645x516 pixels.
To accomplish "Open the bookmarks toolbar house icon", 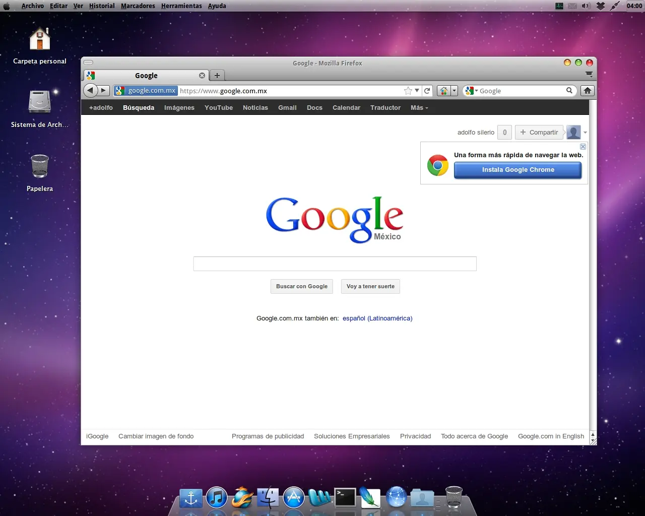I will [443, 91].
